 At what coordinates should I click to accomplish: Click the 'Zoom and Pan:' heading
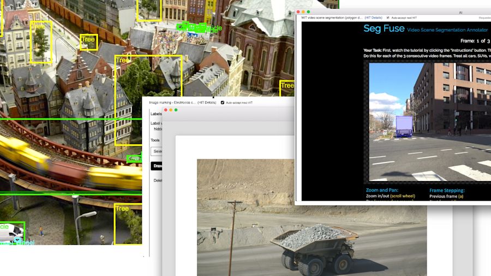(382, 190)
